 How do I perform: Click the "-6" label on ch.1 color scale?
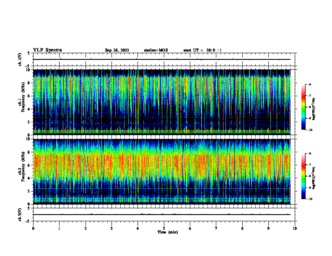(x=309, y=84)
